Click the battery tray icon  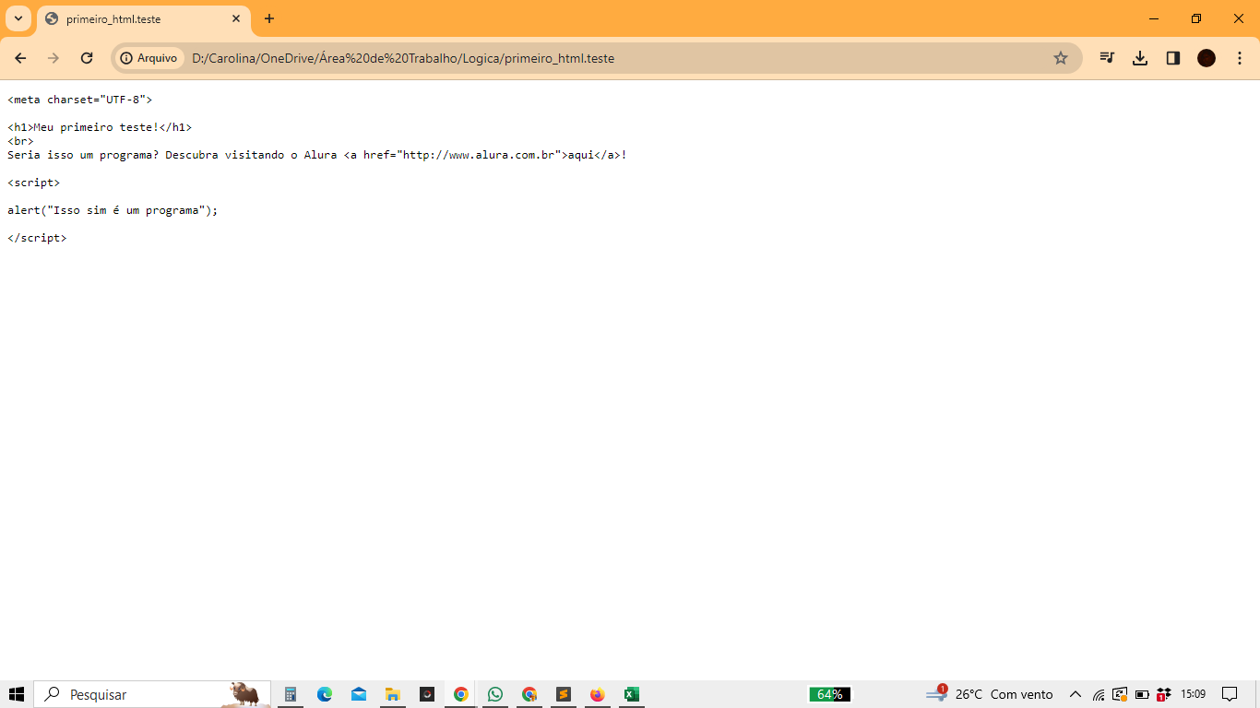point(1142,694)
